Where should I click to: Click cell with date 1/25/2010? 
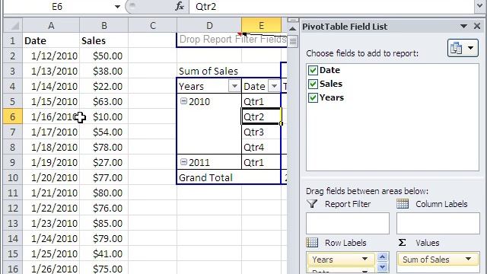(x=51, y=253)
